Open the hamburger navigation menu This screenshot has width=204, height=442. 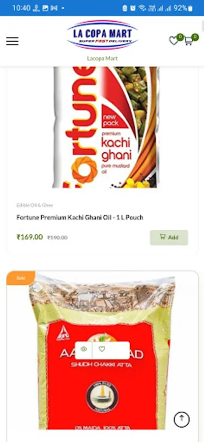pos(12,41)
